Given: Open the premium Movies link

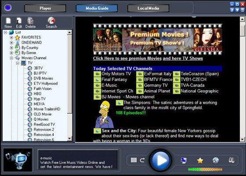Looking at the screenshot, I should click(127, 59).
